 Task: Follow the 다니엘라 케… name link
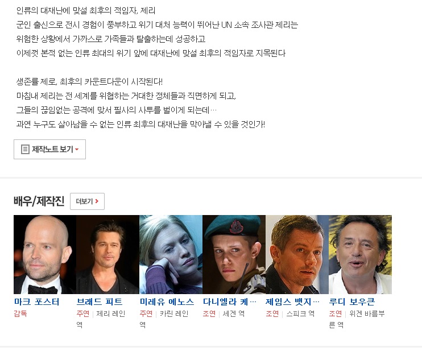point(230,302)
